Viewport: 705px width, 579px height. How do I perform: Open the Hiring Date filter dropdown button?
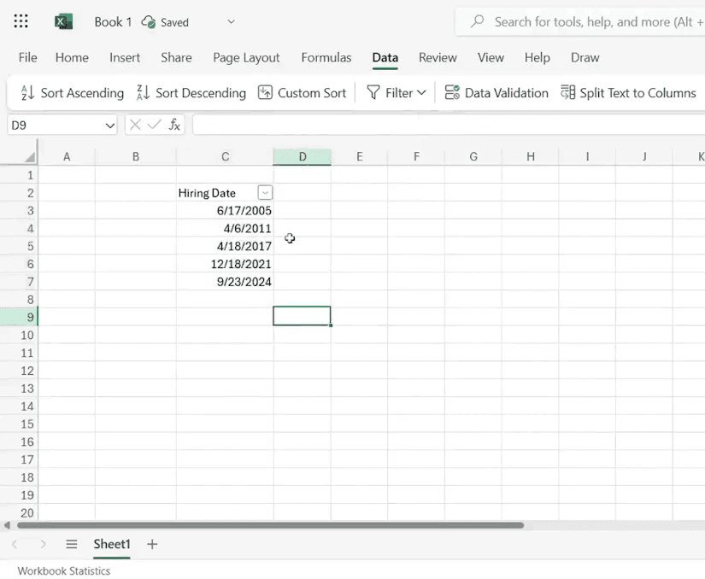[265, 193]
